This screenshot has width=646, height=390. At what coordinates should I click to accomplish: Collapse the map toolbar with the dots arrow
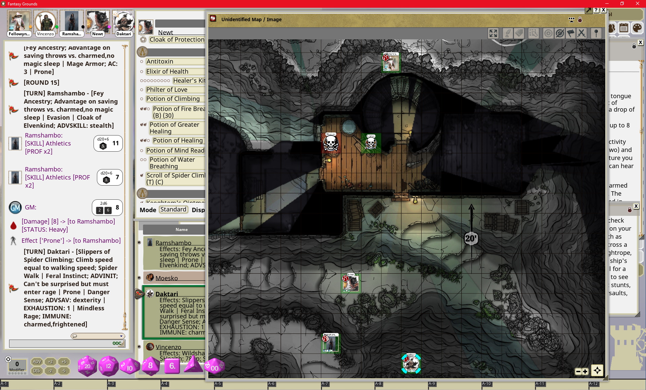tap(571, 20)
